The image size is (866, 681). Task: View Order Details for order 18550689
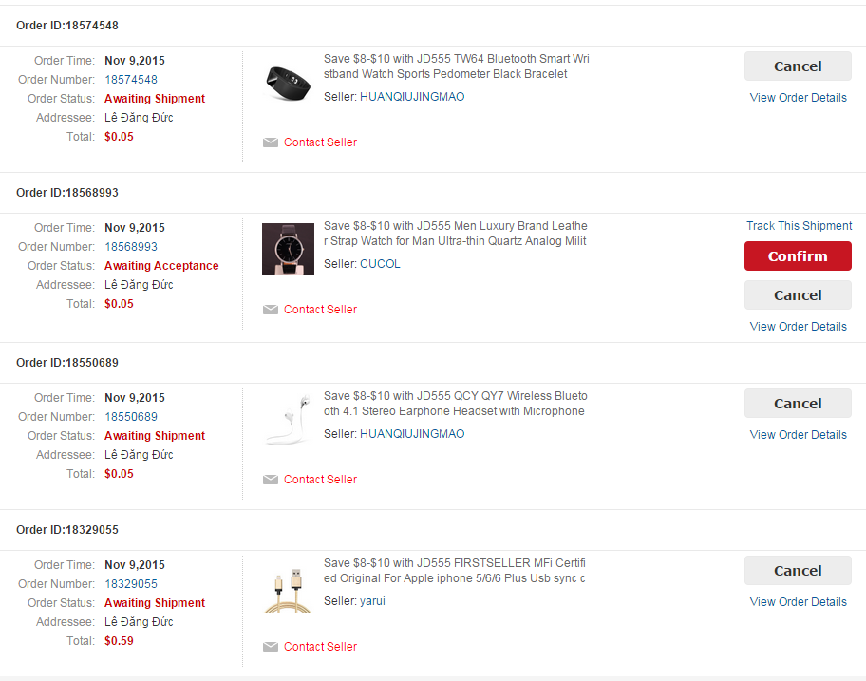pos(798,435)
